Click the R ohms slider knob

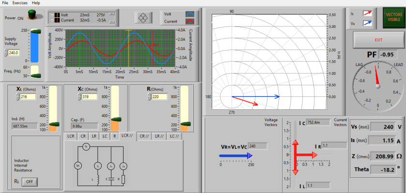click(186, 124)
